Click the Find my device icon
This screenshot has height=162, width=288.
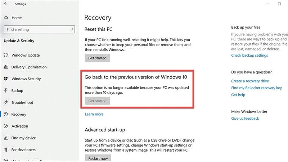tap(6, 138)
